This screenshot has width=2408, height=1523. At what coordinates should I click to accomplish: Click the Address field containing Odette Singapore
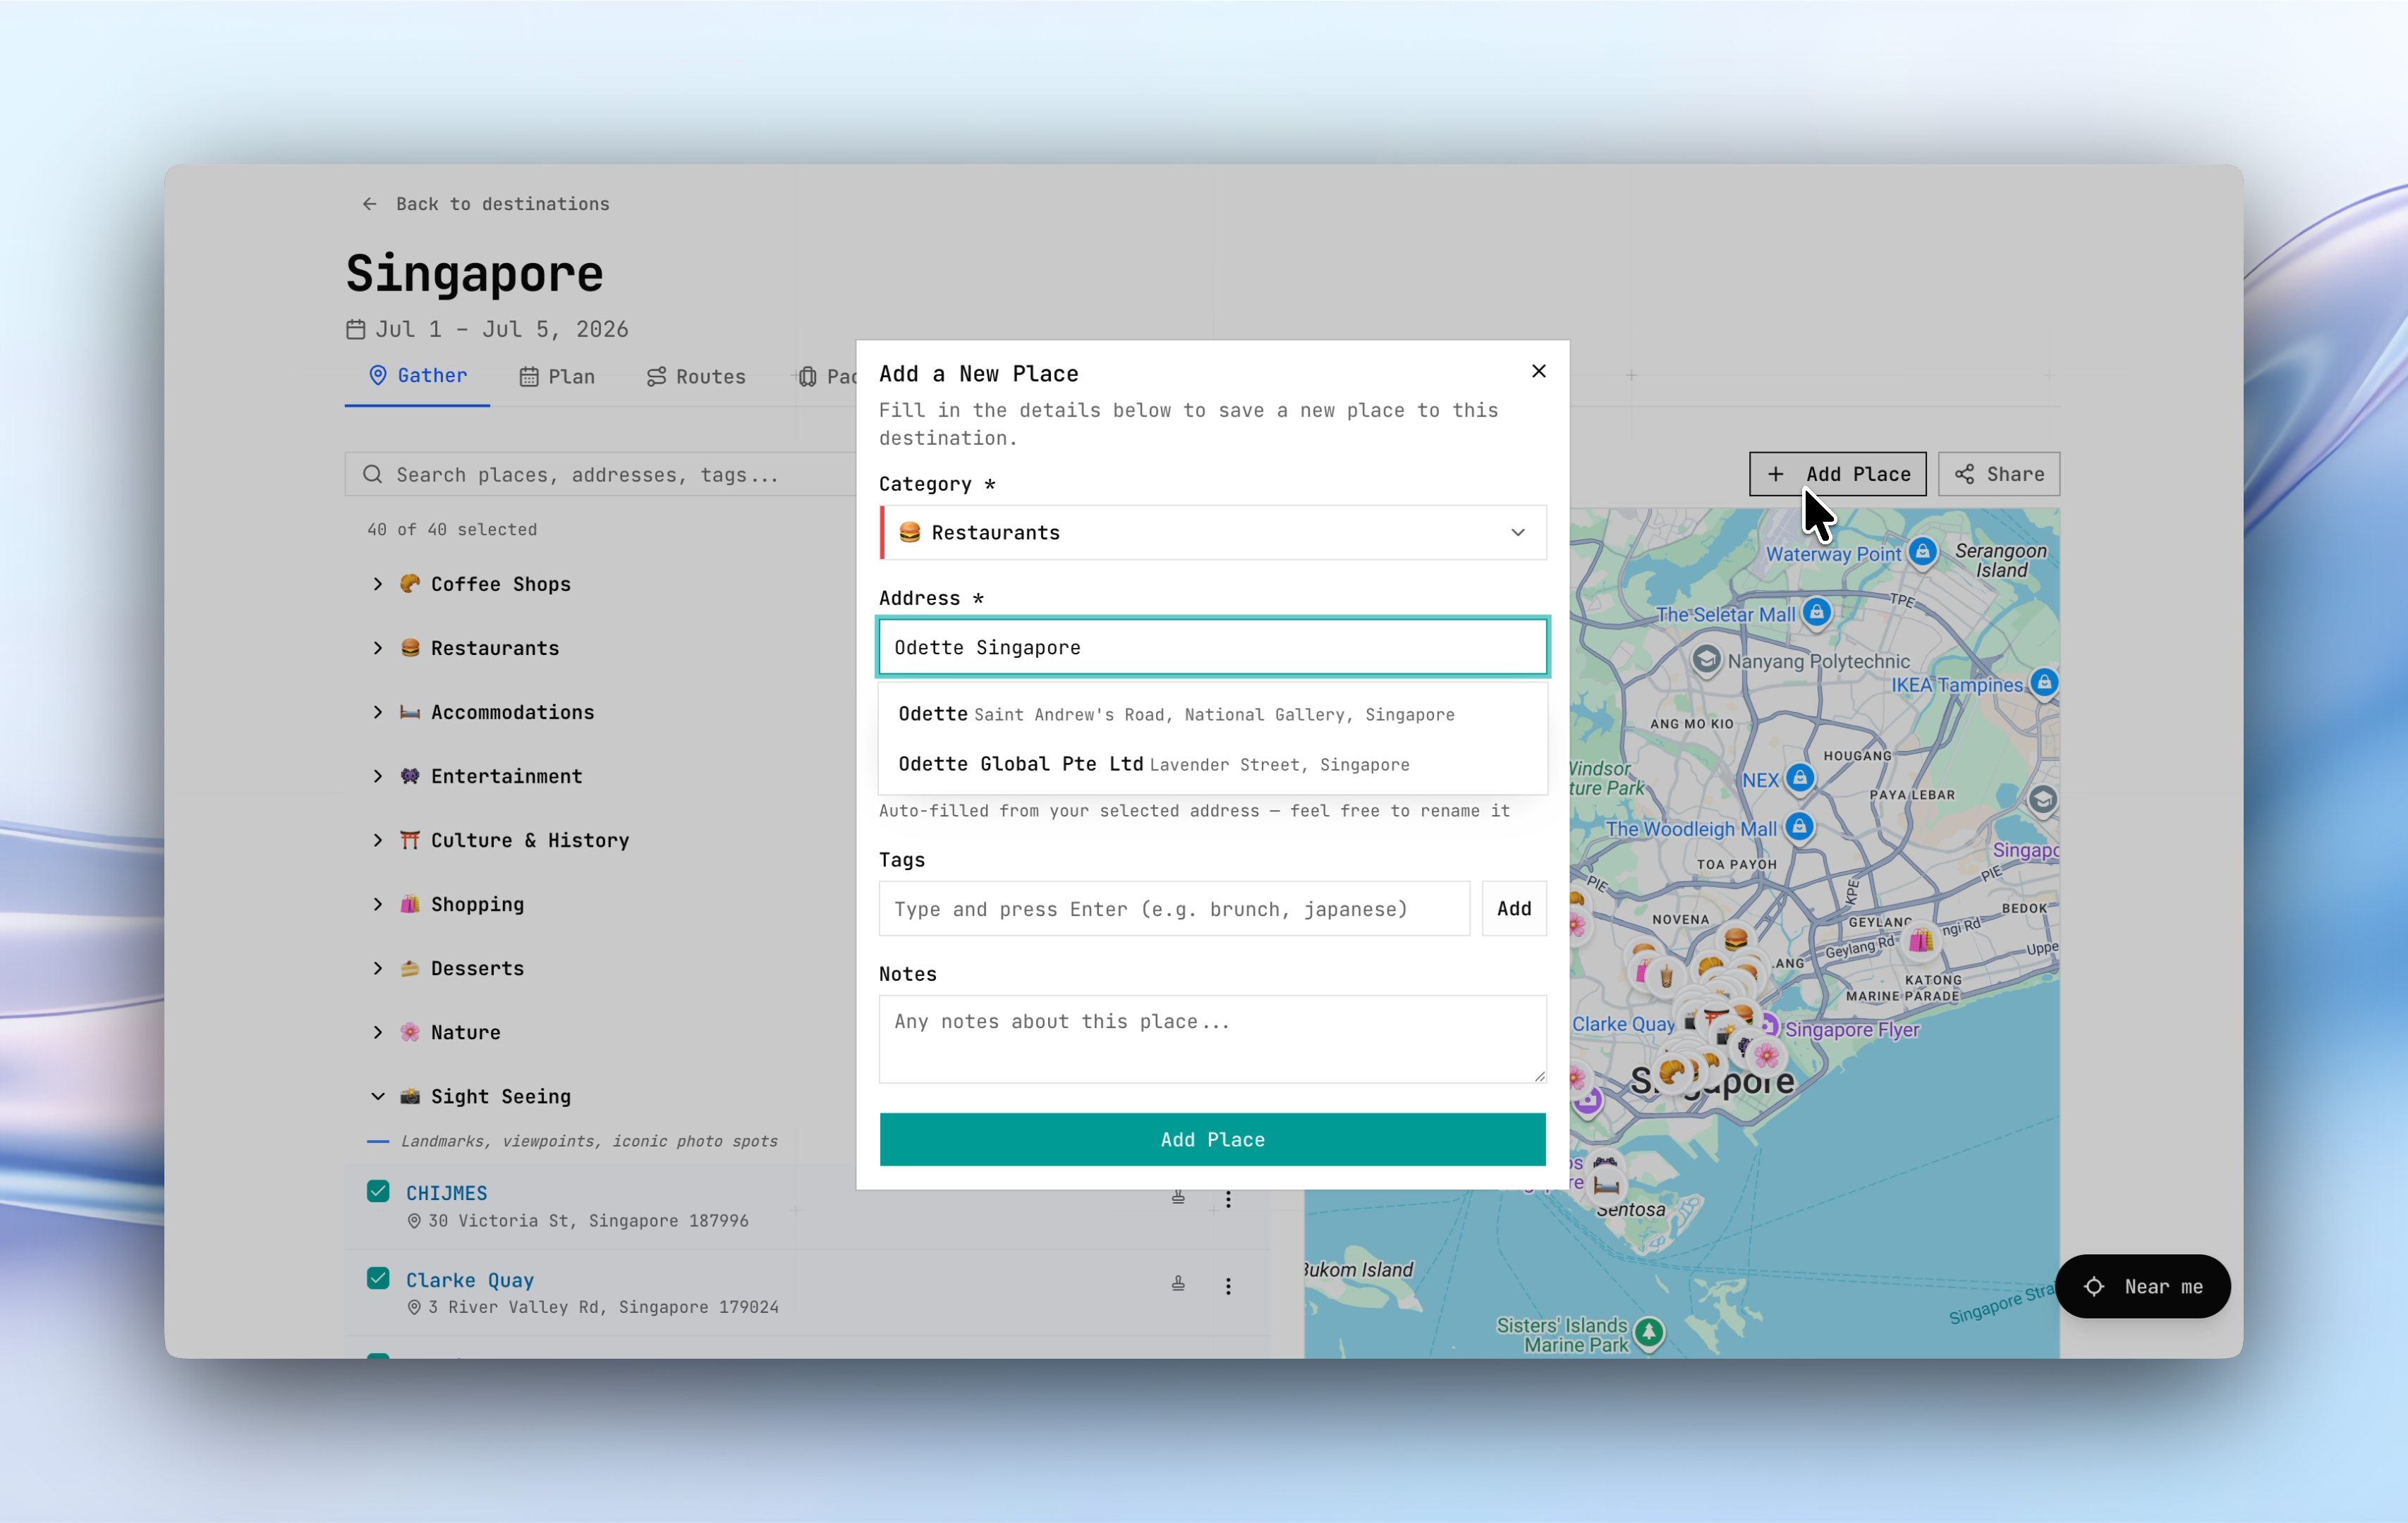point(1212,647)
